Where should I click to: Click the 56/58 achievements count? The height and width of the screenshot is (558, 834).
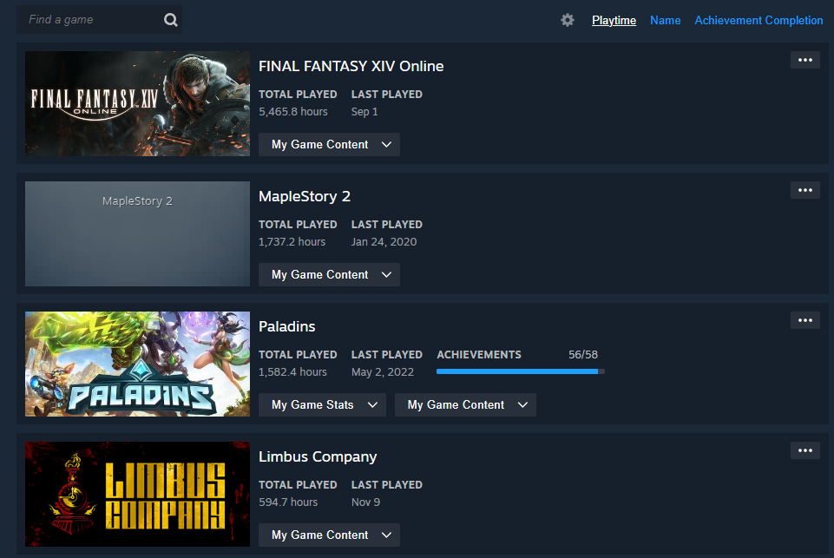583,355
